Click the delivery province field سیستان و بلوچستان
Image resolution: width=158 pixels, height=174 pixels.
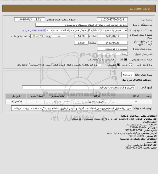pos(112,49)
